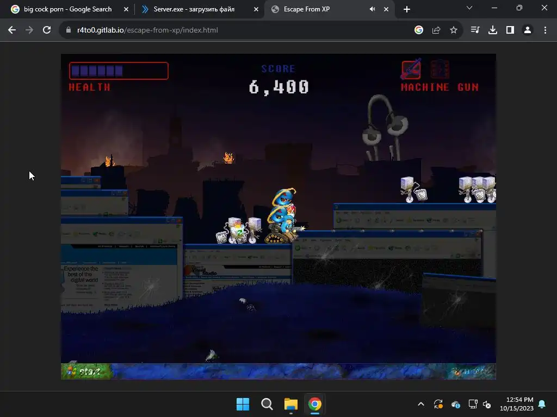Close the Escape From XP tab
Screen dimensions: 557x417
point(386,9)
